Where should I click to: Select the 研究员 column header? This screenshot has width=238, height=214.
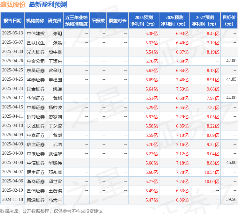(55, 21)
